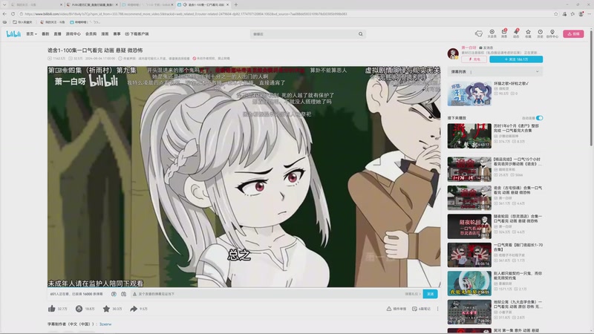The height and width of the screenshot is (334, 594).
Task: Switch to the PUBG browser tab
Action: pyautogui.click(x=91, y=5)
